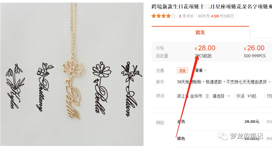Click the product title text

coord(212,7)
